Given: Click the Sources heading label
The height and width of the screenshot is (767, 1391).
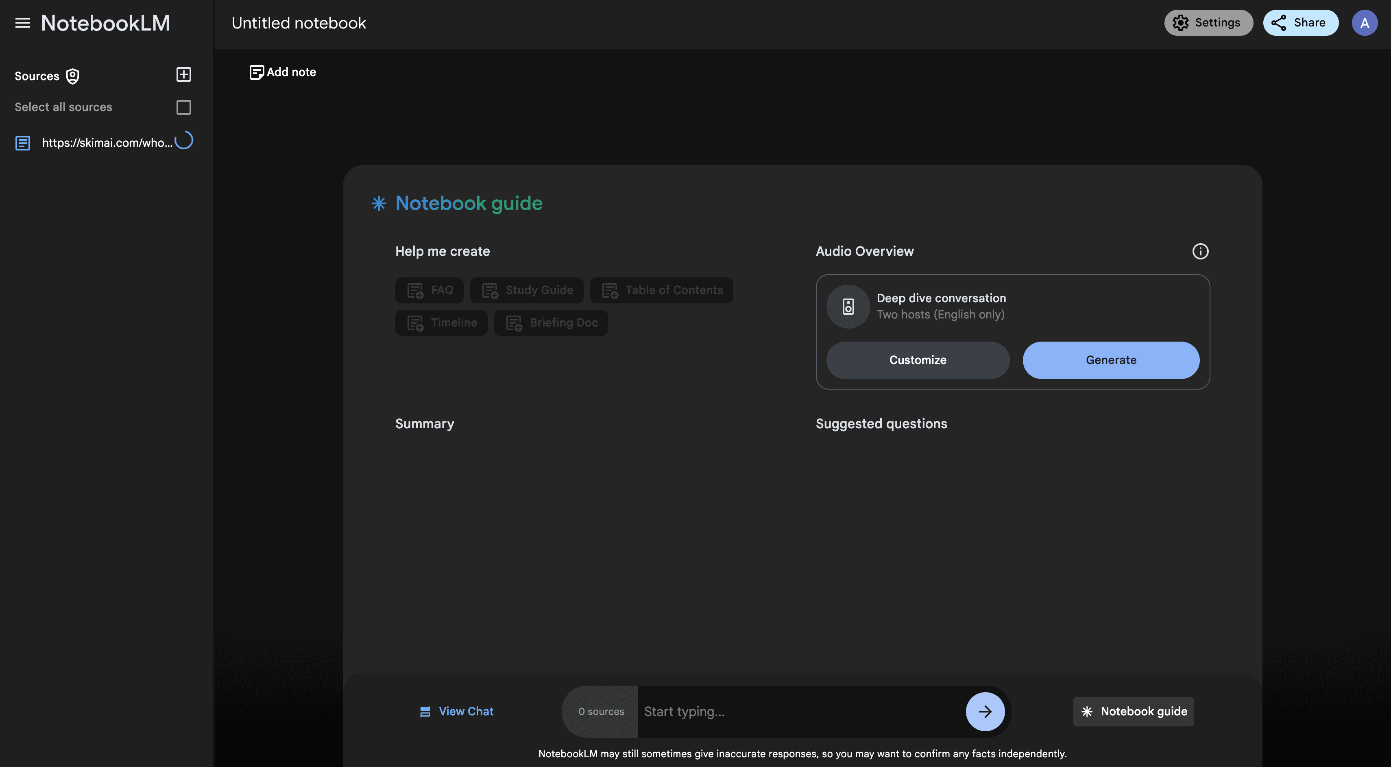Looking at the screenshot, I should click(37, 76).
